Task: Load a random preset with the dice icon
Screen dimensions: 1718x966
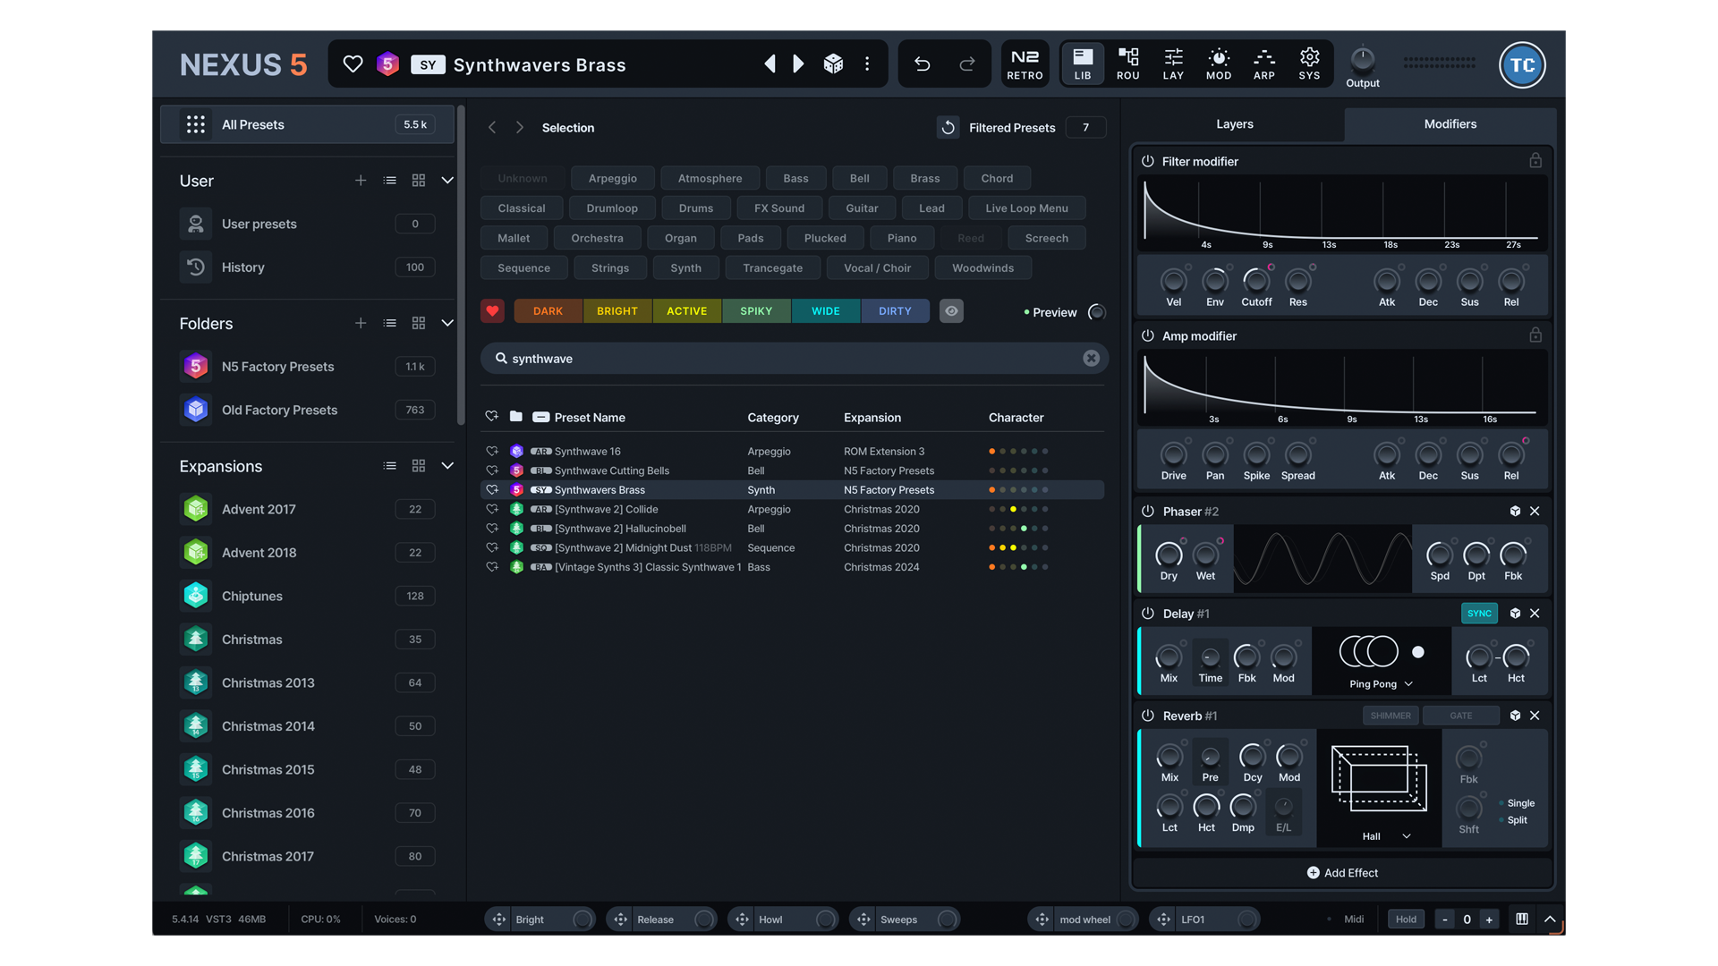Action: coord(833,64)
